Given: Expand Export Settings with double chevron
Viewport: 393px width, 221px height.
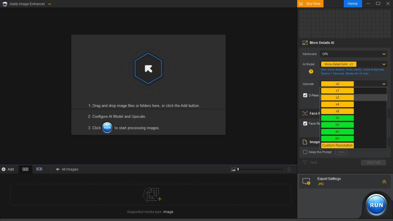Looking at the screenshot, I should (x=384, y=182).
